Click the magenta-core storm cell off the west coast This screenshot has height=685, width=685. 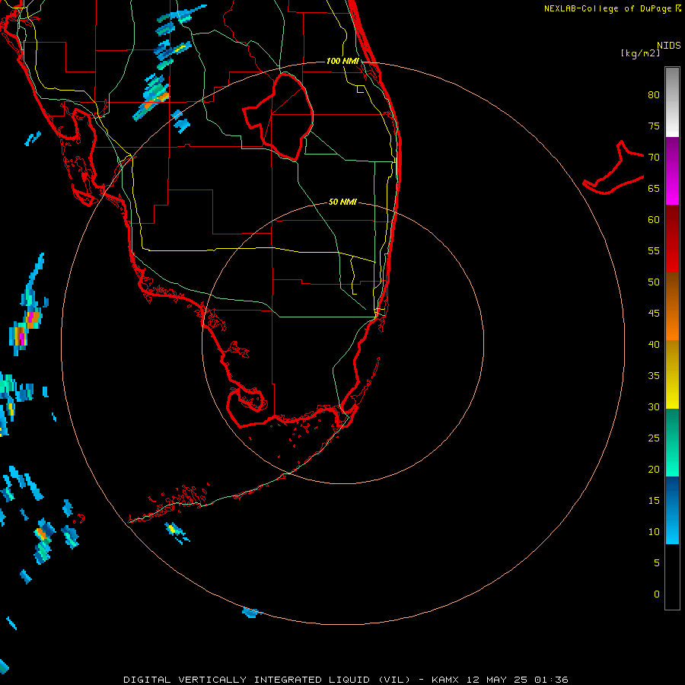tap(26, 327)
